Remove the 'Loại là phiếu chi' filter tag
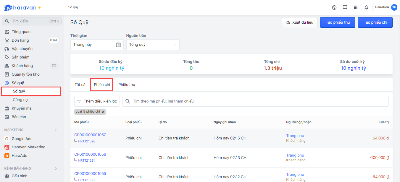 coord(103,112)
